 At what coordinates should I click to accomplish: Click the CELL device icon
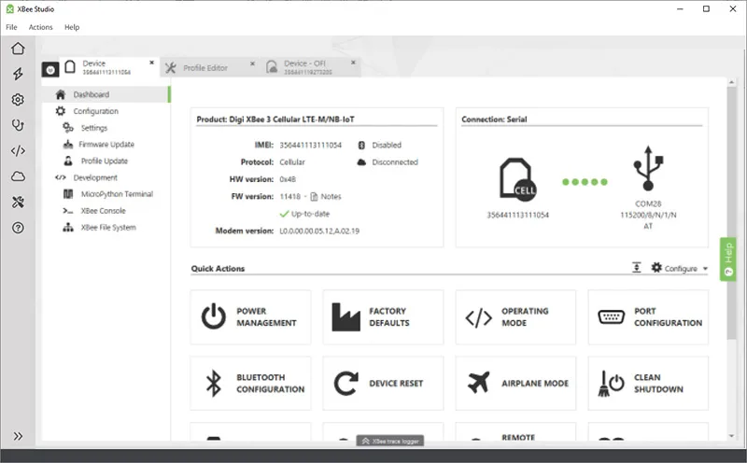518,178
